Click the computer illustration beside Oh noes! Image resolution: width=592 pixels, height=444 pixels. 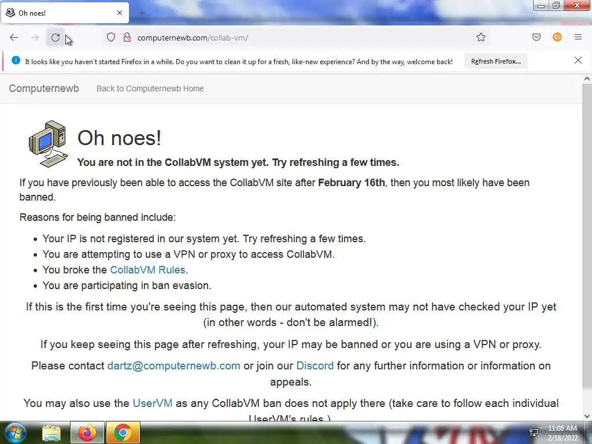pyautogui.click(x=49, y=144)
